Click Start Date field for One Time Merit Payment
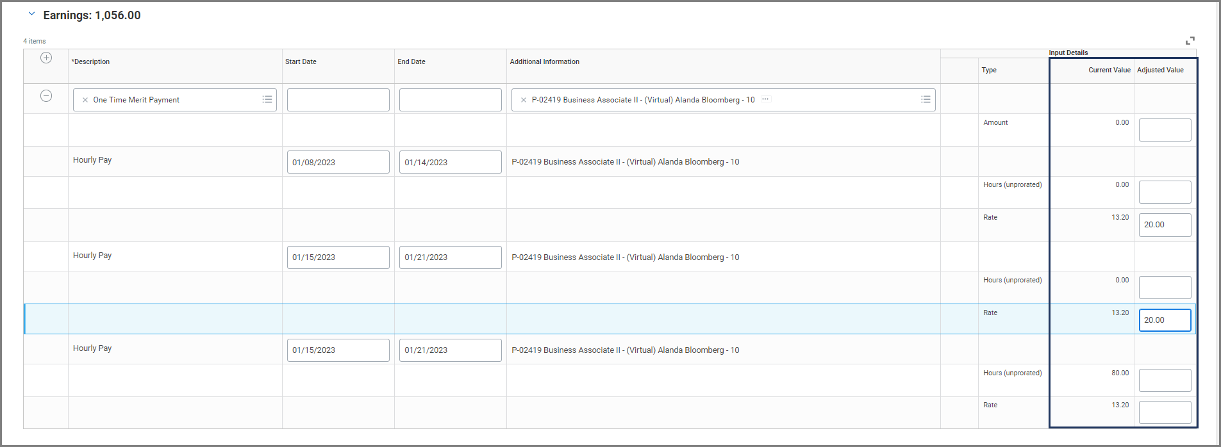 [x=338, y=100]
